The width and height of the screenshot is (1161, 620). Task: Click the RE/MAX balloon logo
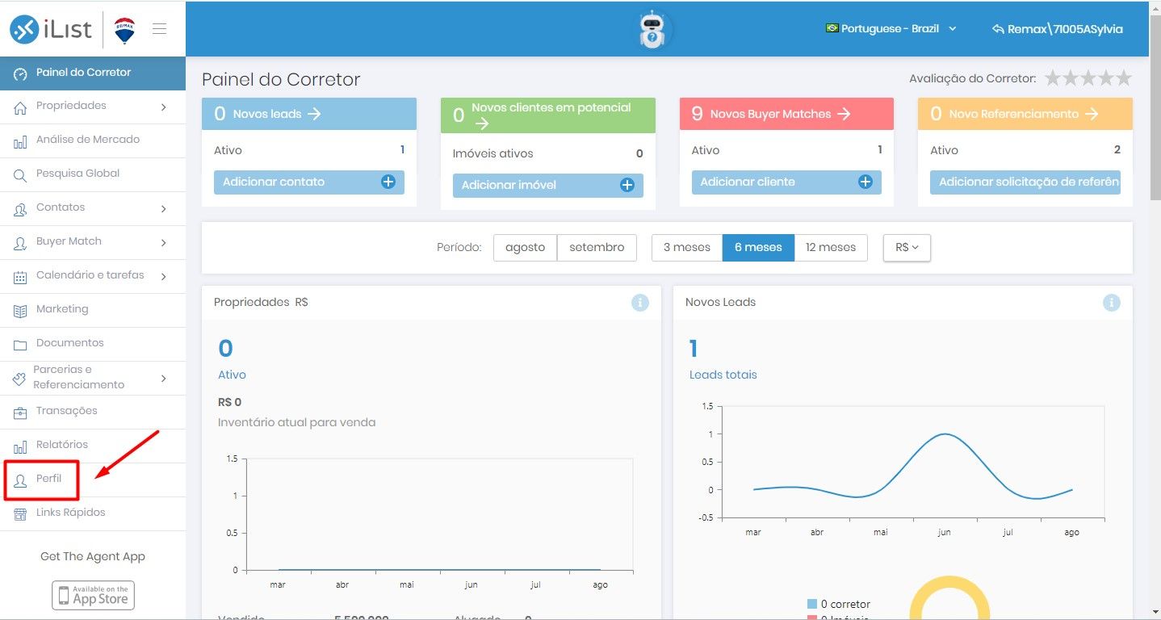coord(124,30)
